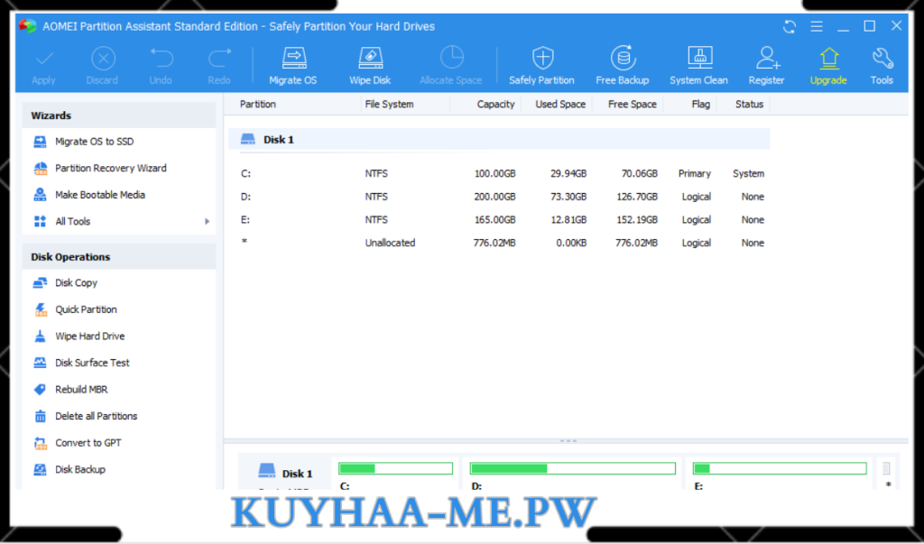The image size is (924, 544).
Task: Click Disk 1 icon in disk map
Action: click(267, 470)
